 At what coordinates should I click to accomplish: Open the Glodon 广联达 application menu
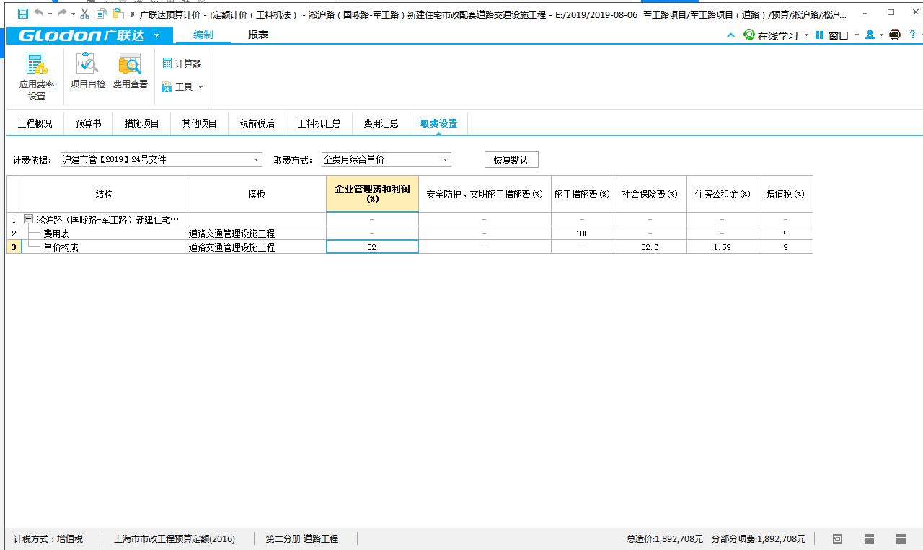click(x=89, y=35)
